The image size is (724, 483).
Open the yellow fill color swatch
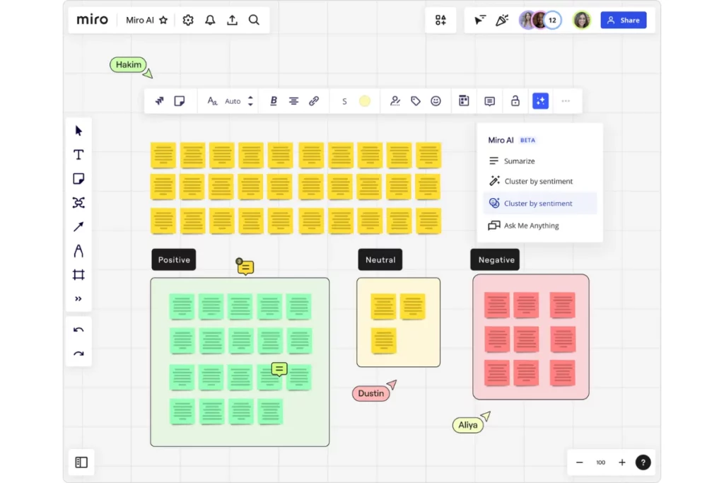click(x=364, y=100)
